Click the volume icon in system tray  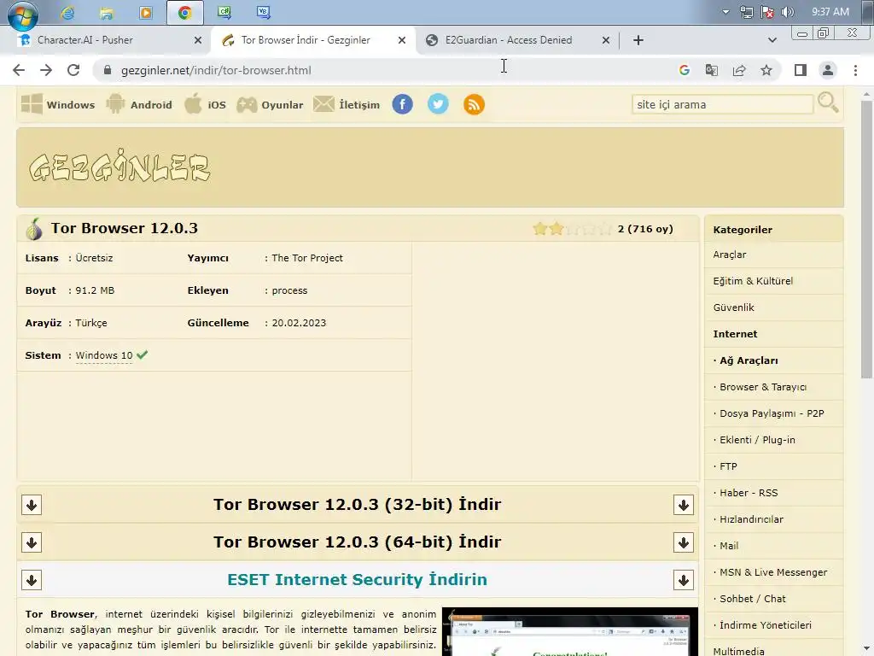pyautogui.click(x=788, y=12)
